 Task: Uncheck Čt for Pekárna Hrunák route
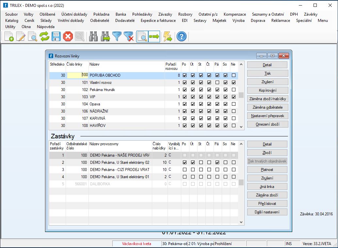[x=209, y=90]
